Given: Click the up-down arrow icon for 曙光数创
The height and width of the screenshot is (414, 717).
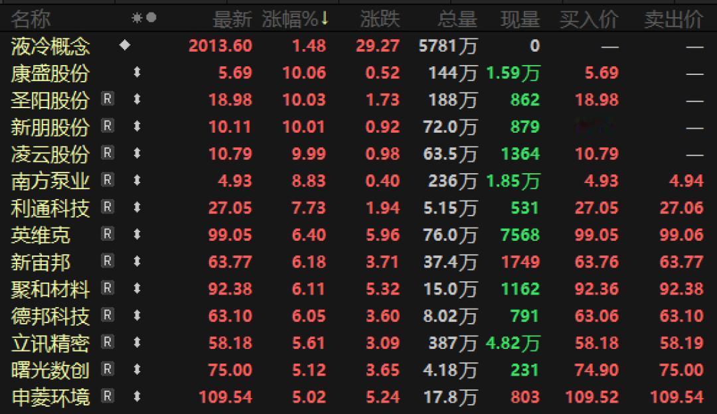Looking at the screenshot, I should coord(137,370).
